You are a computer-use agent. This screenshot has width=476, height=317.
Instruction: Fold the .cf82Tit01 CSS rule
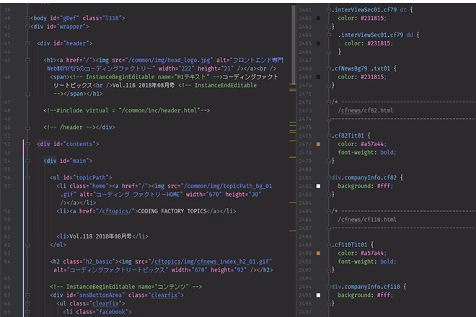pyautogui.click(x=328, y=135)
